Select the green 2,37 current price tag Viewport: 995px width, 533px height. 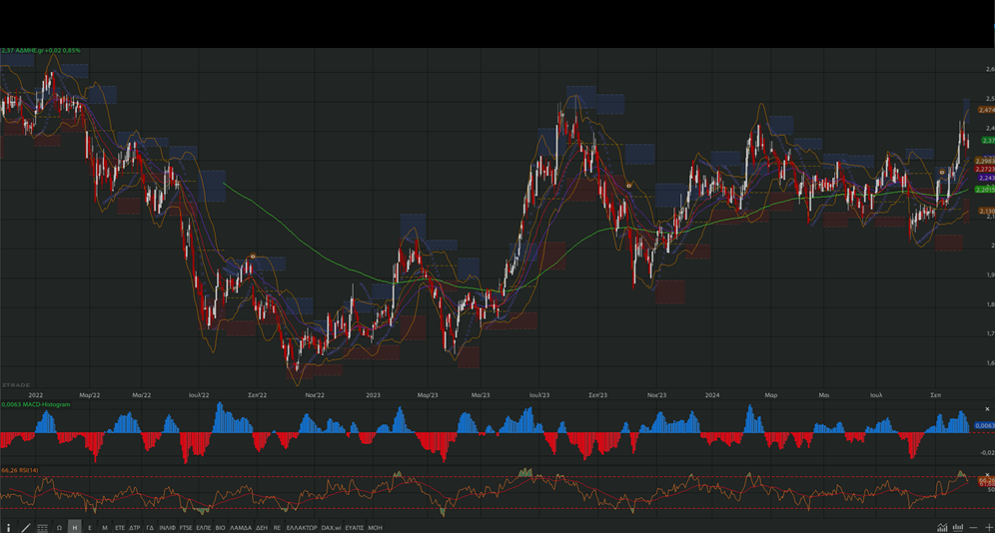(x=988, y=141)
